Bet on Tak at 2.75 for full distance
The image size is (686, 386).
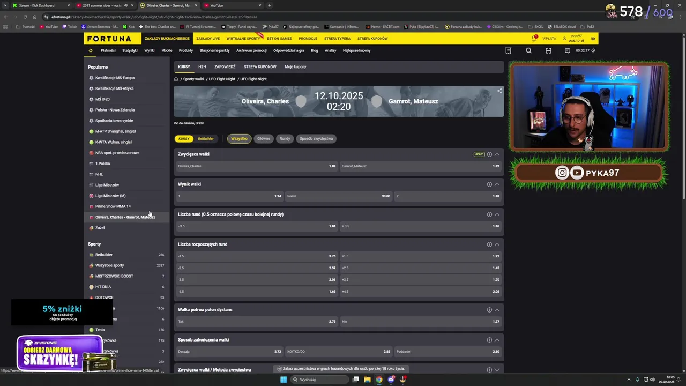click(x=257, y=322)
